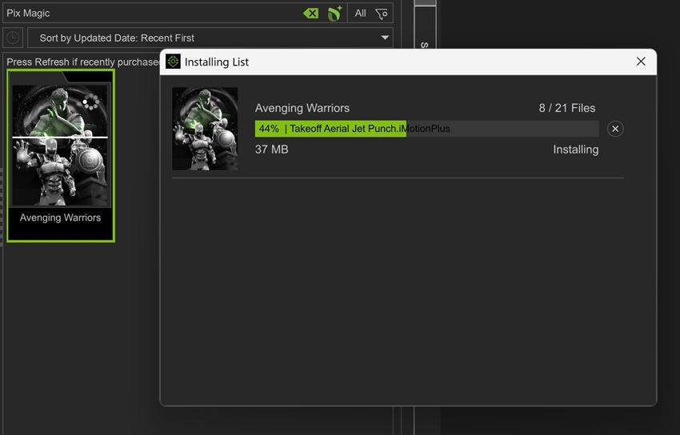Screen dimensions: 680x435
Task: Click the 8 / 21 Files counter
Action: pyautogui.click(x=566, y=108)
